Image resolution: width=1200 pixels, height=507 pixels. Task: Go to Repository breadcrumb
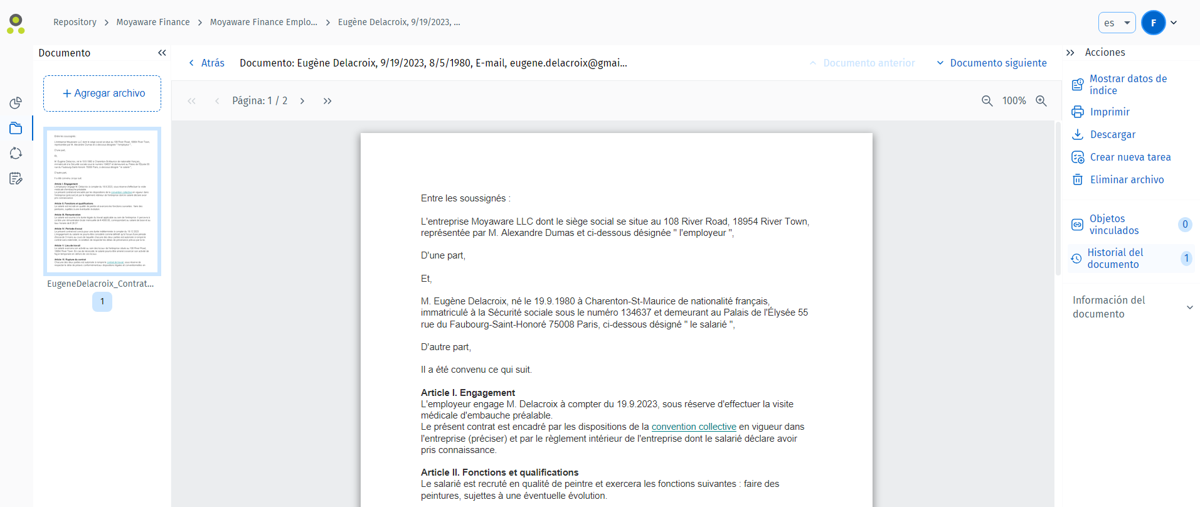click(x=75, y=22)
